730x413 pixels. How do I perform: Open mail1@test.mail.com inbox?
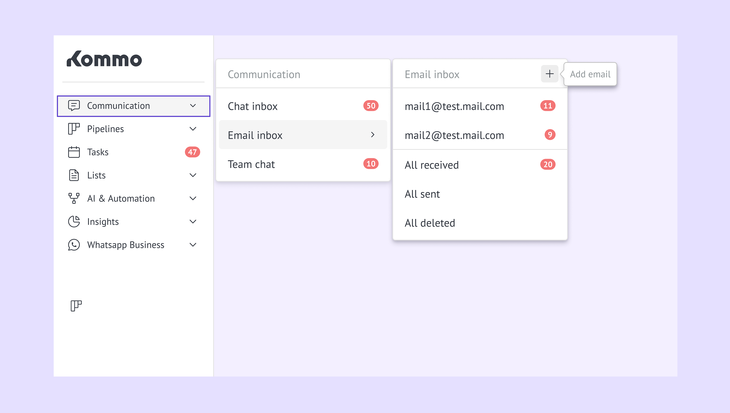(454, 106)
